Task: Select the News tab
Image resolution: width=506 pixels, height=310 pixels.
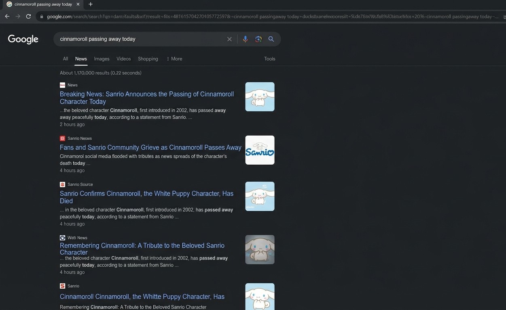Action: click(81, 59)
